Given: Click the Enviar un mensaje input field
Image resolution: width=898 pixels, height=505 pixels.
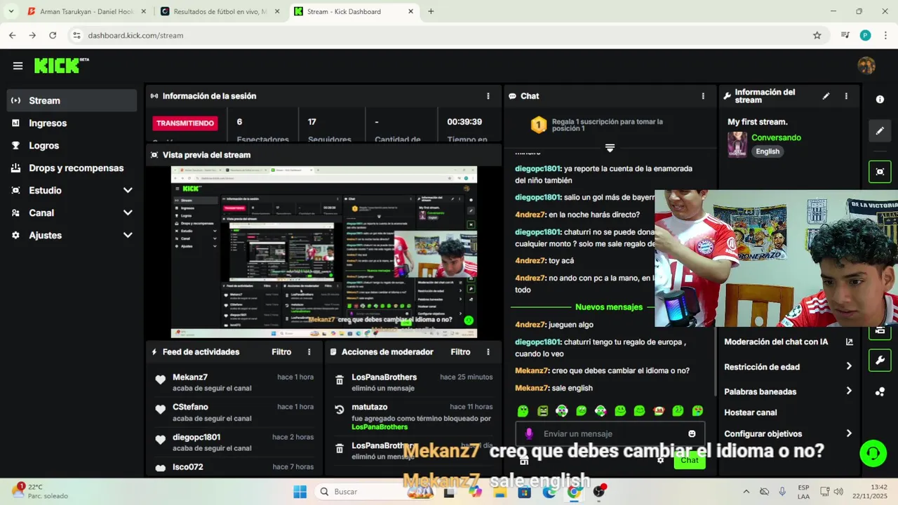Looking at the screenshot, I should pos(610,433).
